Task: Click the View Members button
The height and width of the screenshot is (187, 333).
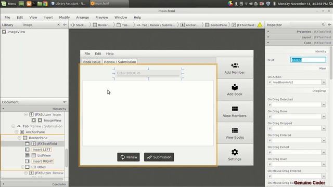Action: (235, 112)
